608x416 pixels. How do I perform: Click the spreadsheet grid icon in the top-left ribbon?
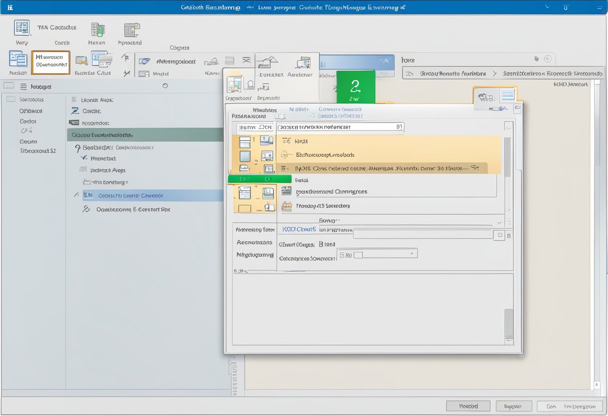pyautogui.click(x=21, y=28)
